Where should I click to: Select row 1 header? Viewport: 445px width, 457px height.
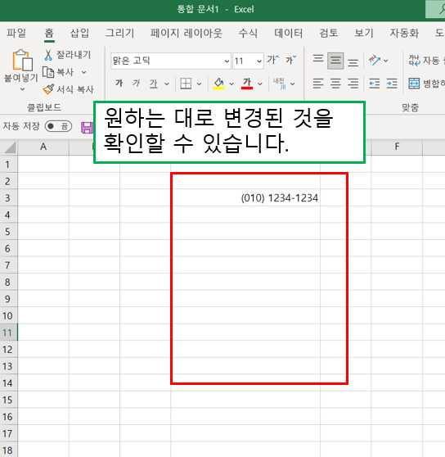(8, 165)
